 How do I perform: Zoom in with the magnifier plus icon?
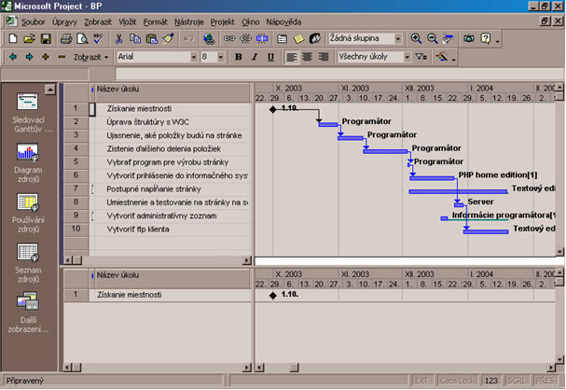(416, 38)
